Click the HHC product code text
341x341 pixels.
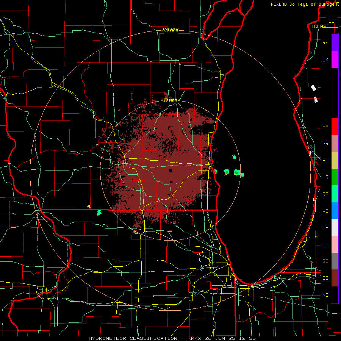click(333, 23)
